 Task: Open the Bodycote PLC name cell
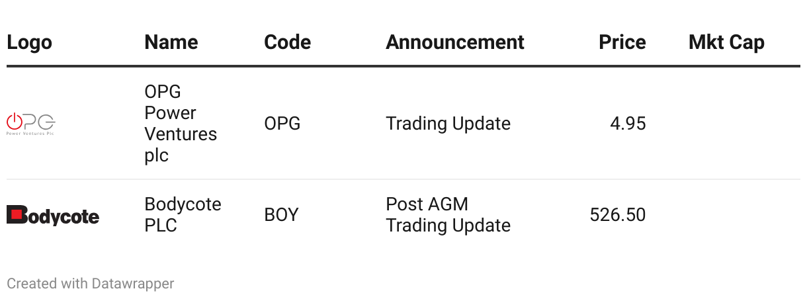tap(183, 214)
